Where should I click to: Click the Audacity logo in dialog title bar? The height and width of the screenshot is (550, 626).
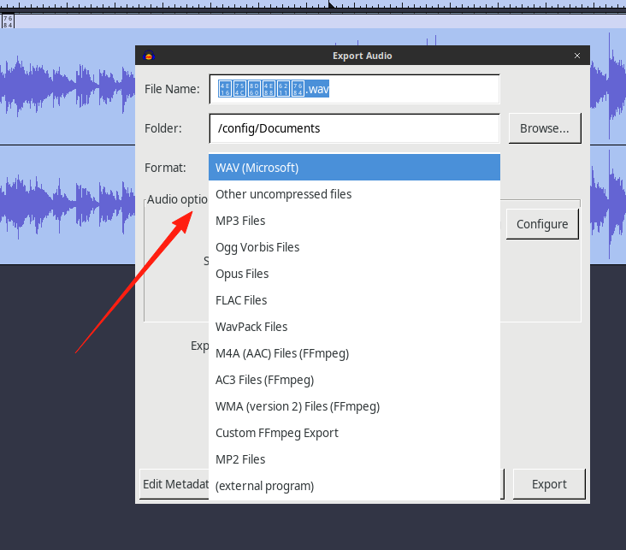tap(149, 56)
